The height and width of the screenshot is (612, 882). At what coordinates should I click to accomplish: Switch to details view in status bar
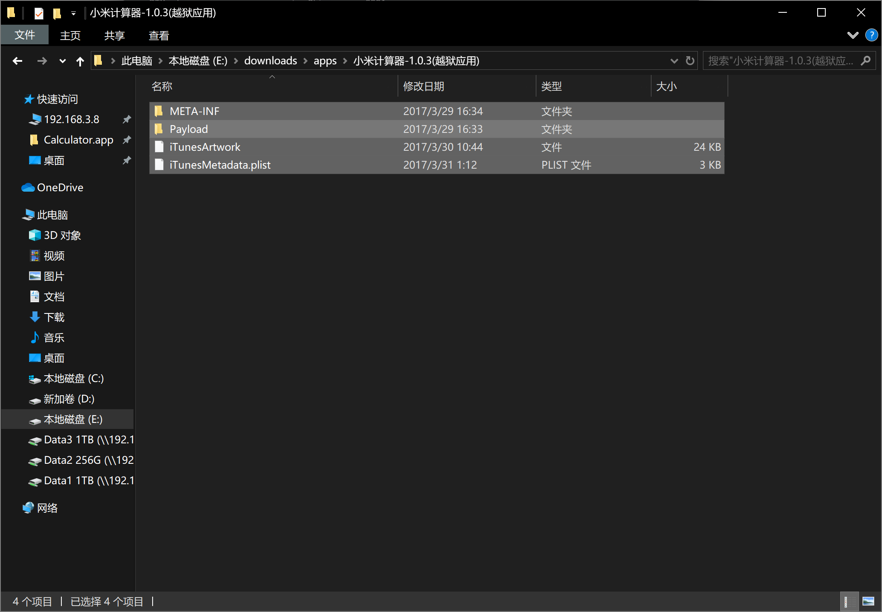point(849,601)
